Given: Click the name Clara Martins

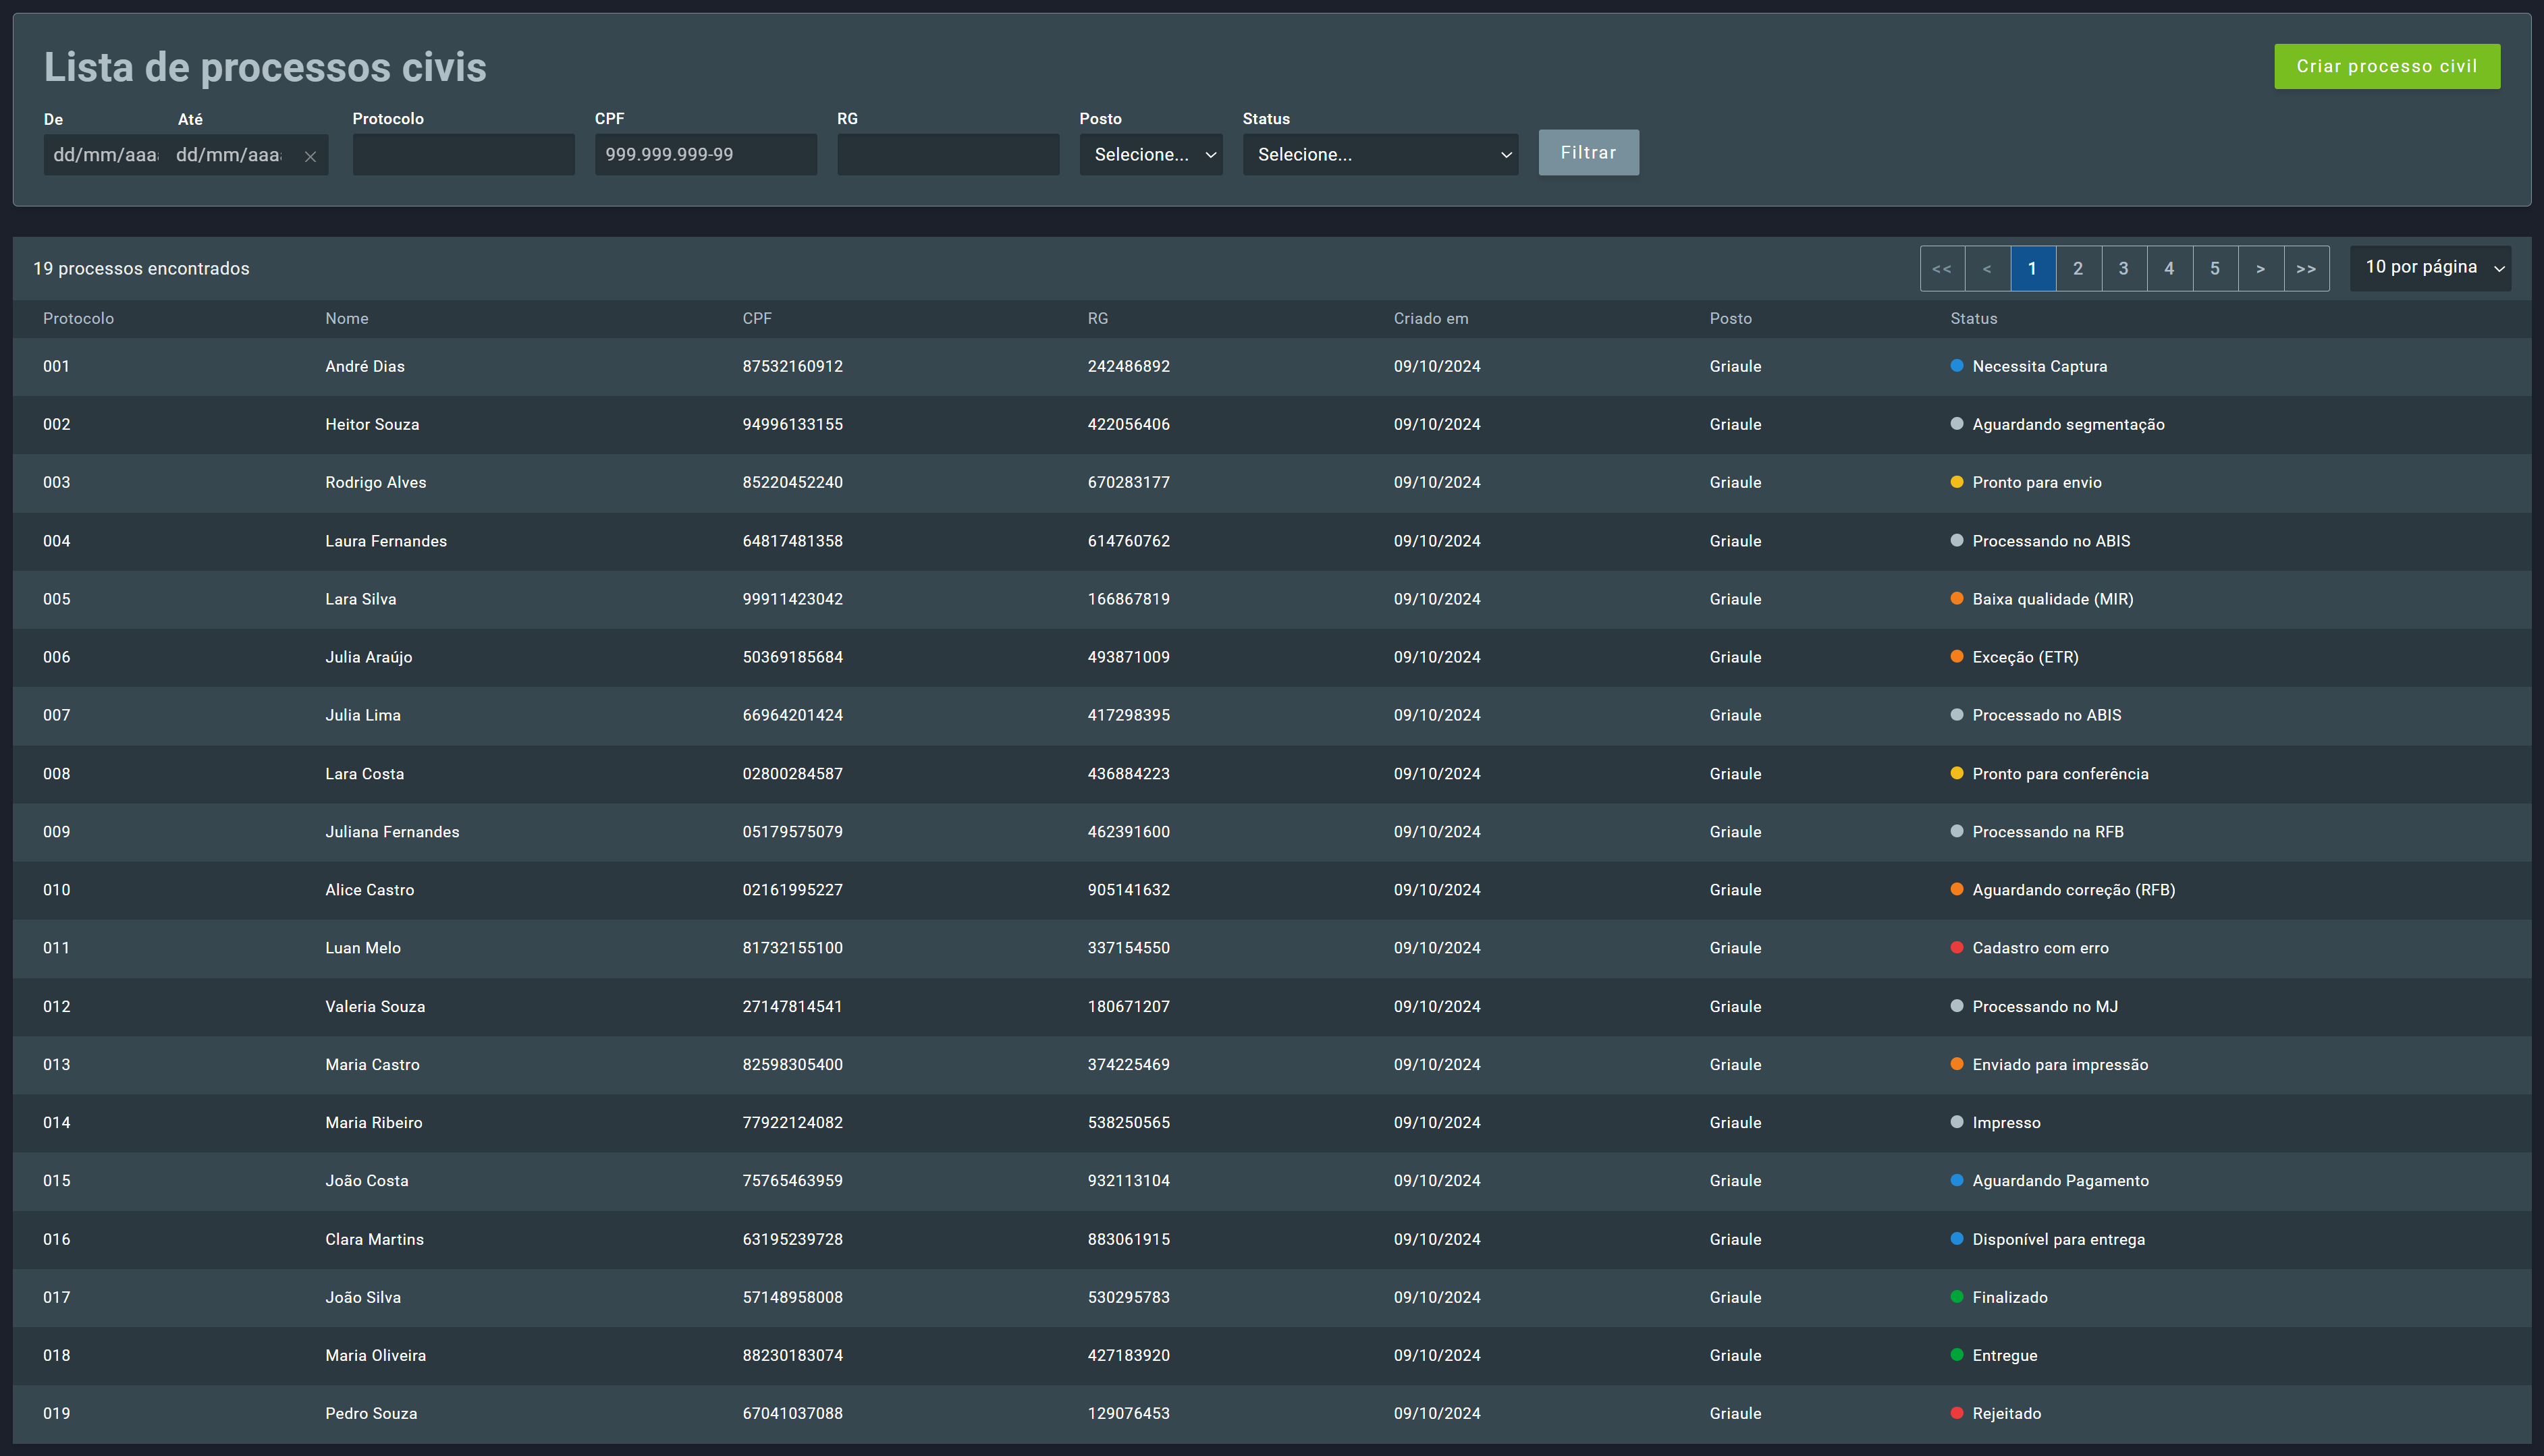Looking at the screenshot, I should [374, 1239].
